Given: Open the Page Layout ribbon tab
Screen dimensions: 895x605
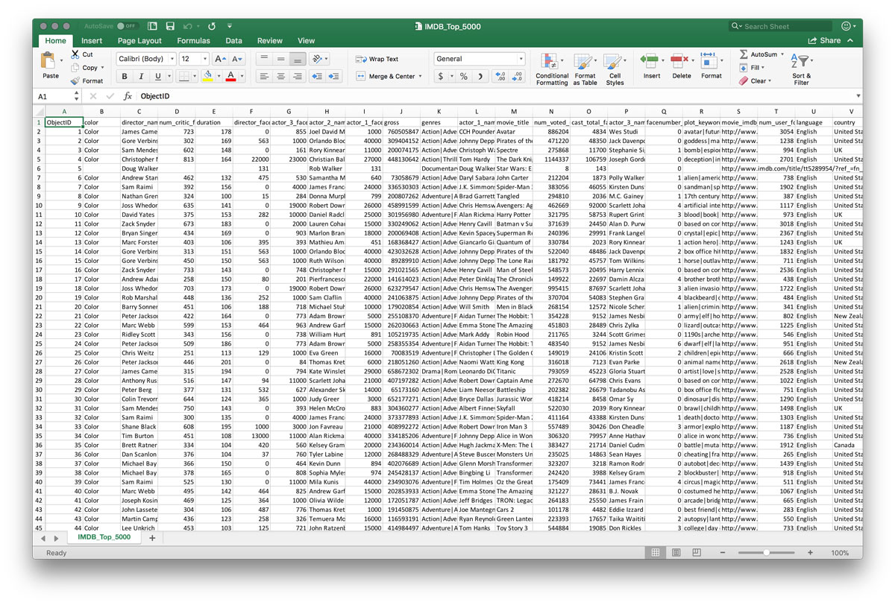Looking at the screenshot, I should [x=139, y=41].
